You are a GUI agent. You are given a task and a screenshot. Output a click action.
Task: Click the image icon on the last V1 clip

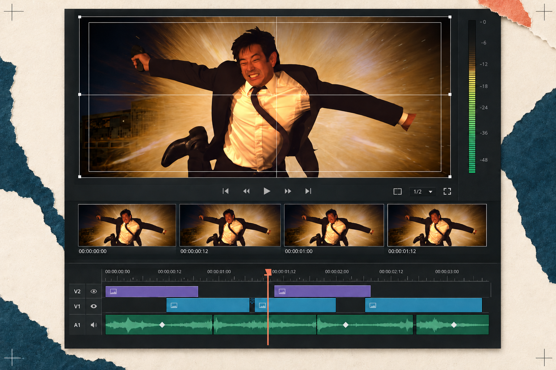[373, 305]
